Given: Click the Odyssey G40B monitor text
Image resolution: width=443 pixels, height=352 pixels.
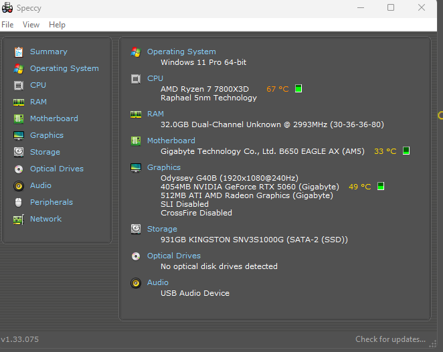Looking at the screenshot, I should click(230, 178).
